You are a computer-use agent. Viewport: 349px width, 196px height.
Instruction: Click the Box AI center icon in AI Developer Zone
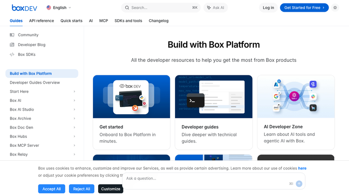click(x=294, y=96)
